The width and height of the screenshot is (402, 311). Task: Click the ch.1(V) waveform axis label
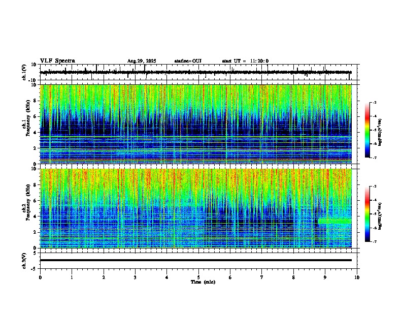tap(24, 72)
